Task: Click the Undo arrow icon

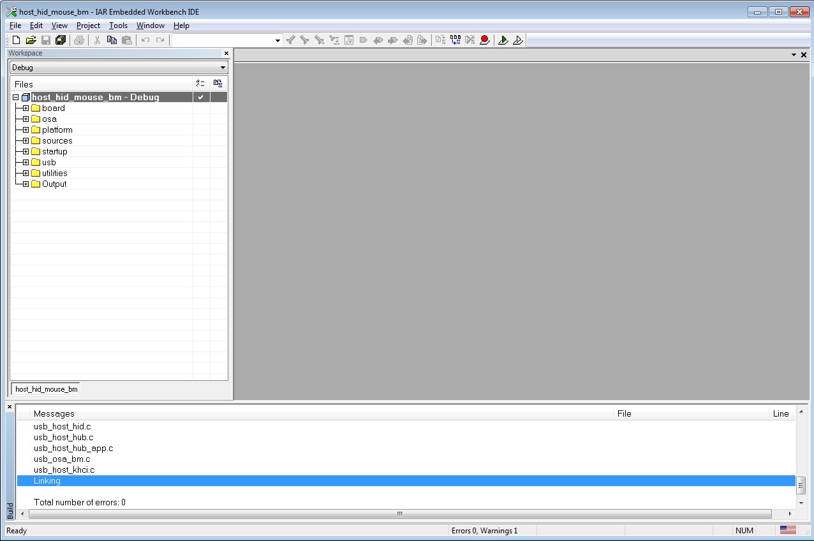Action: coord(145,40)
